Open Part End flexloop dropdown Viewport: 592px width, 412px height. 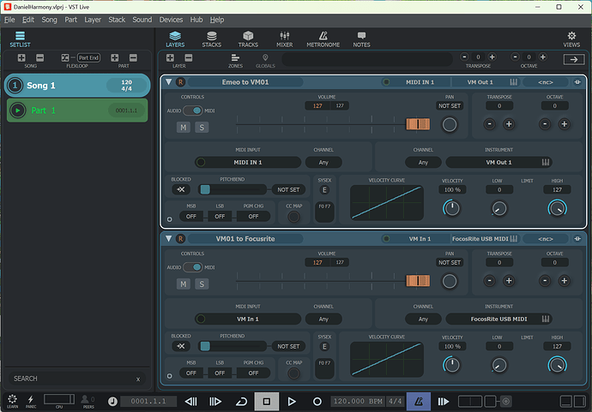coord(88,57)
